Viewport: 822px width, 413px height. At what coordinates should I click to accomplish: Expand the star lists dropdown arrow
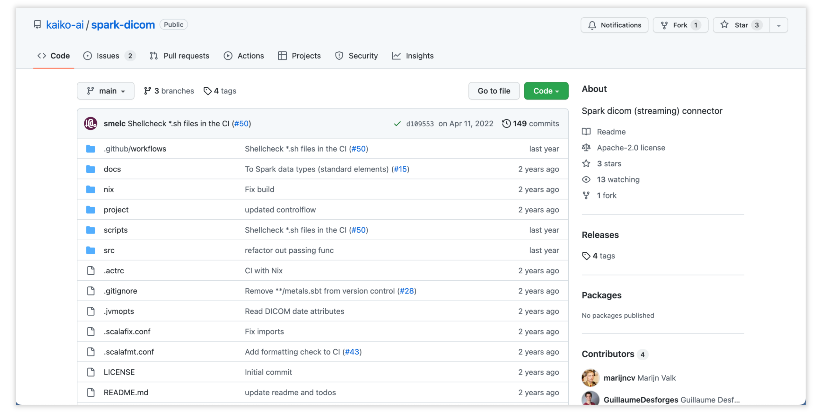click(778, 25)
